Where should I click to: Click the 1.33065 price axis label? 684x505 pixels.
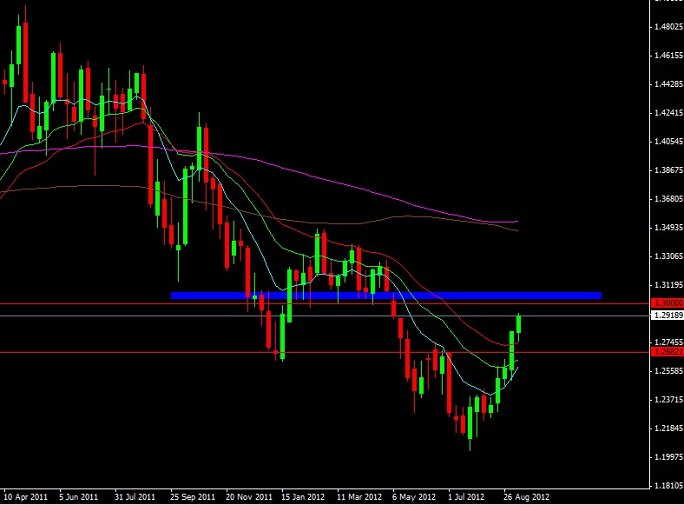pyautogui.click(x=668, y=256)
